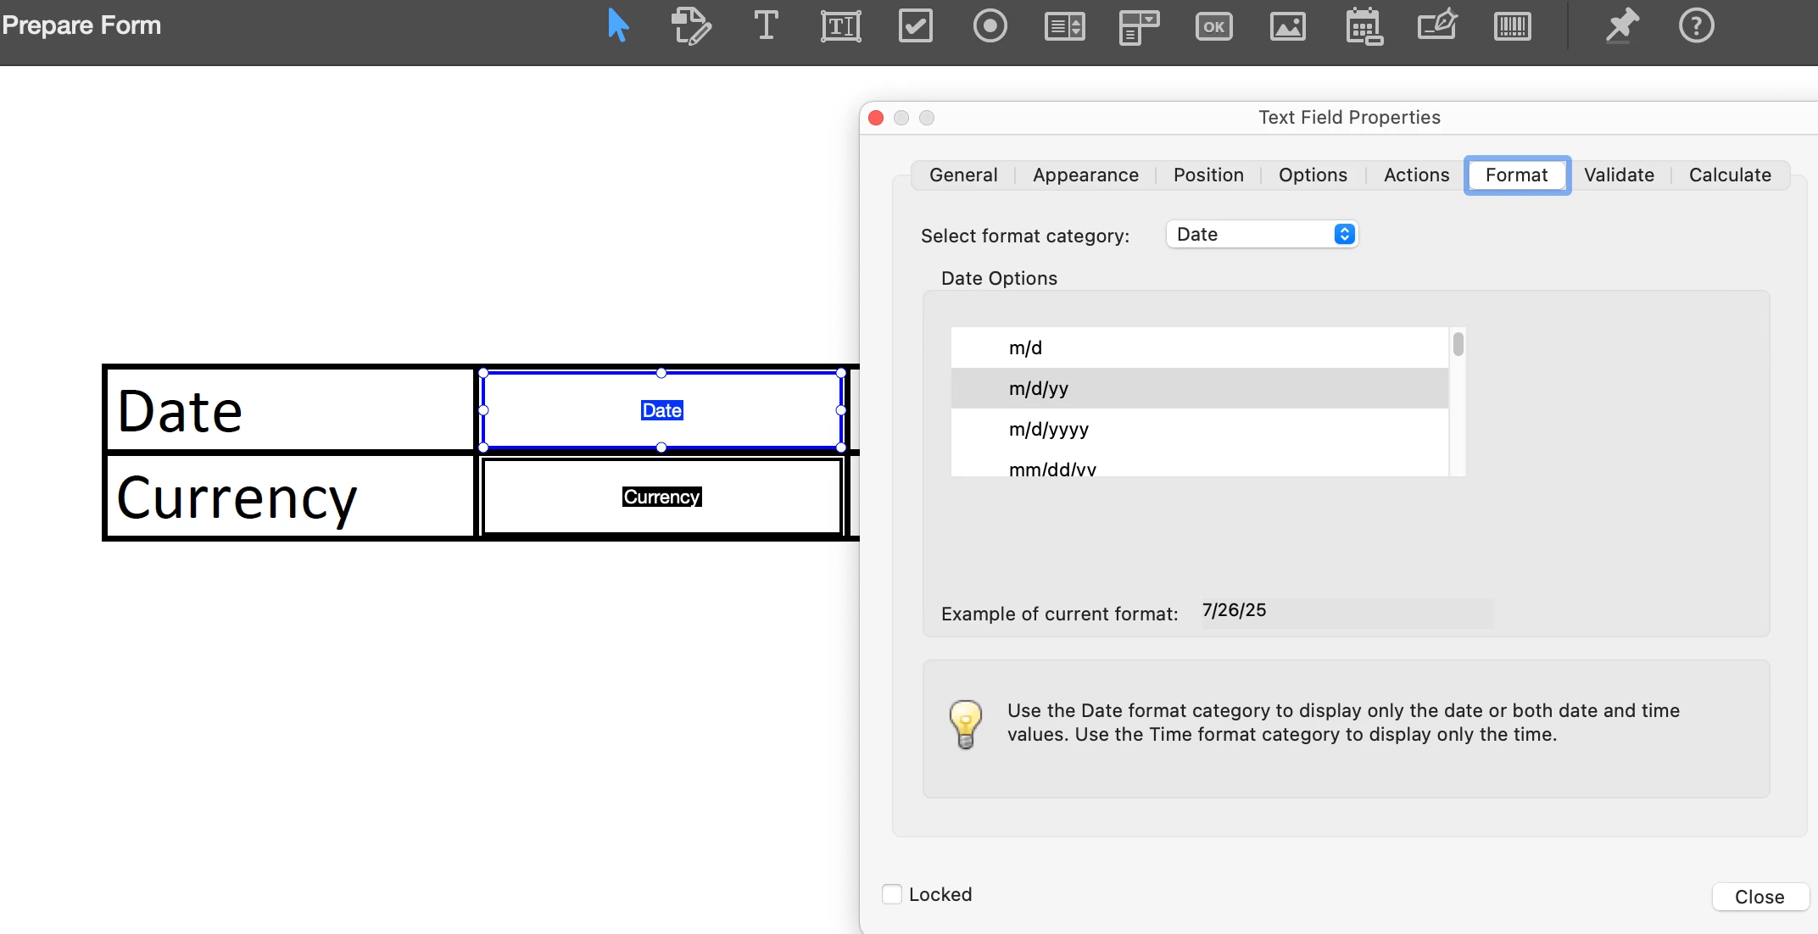Select the date field tool icon
Screen dimensions: 1818x934
[1363, 25]
